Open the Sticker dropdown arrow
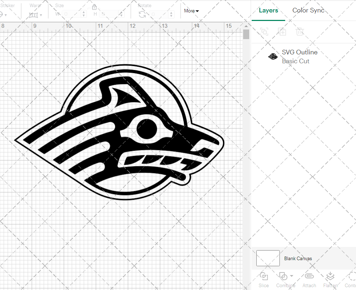The width and height of the screenshot is (356, 290). (x=5, y=15)
